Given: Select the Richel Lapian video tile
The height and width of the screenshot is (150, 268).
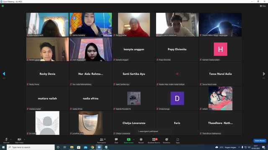Looking at the screenshot, I should (x=47, y=49).
